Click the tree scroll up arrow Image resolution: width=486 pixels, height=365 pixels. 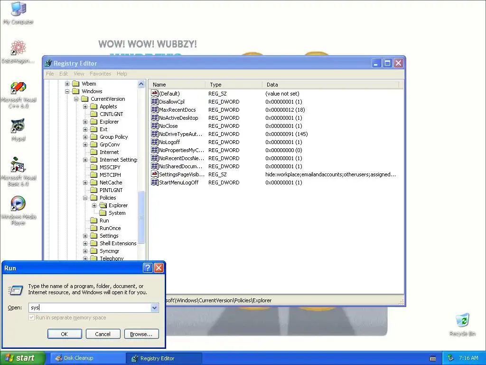(x=141, y=84)
